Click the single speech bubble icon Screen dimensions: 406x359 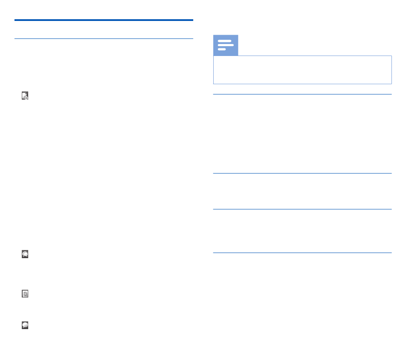coord(25,325)
